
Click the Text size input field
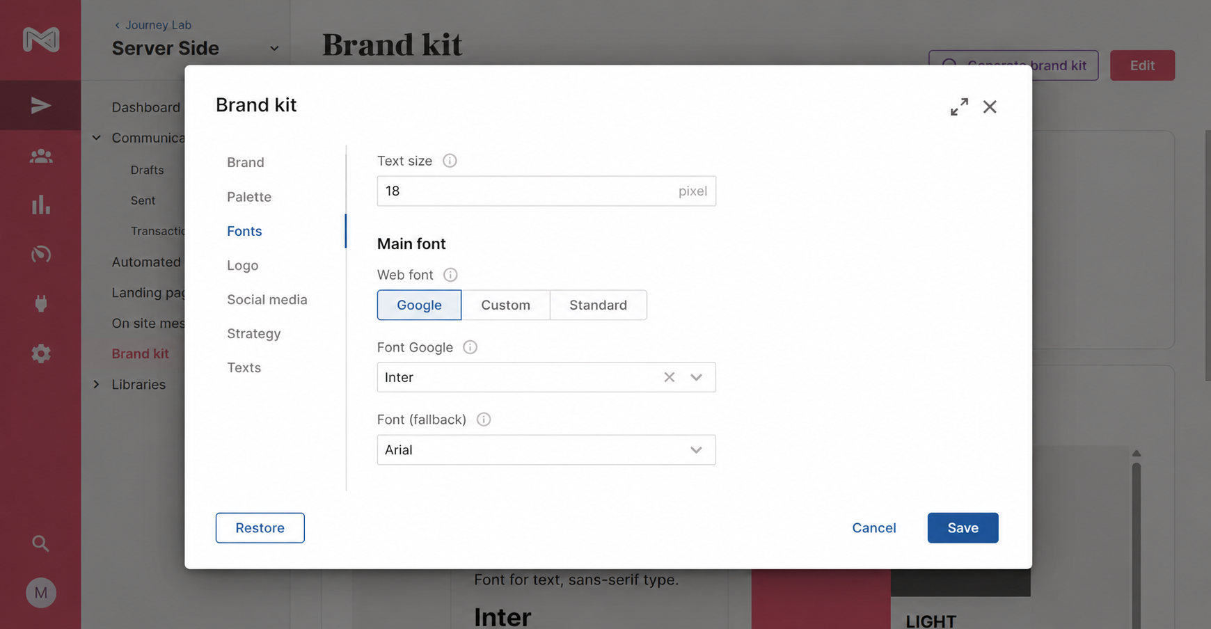click(x=546, y=191)
